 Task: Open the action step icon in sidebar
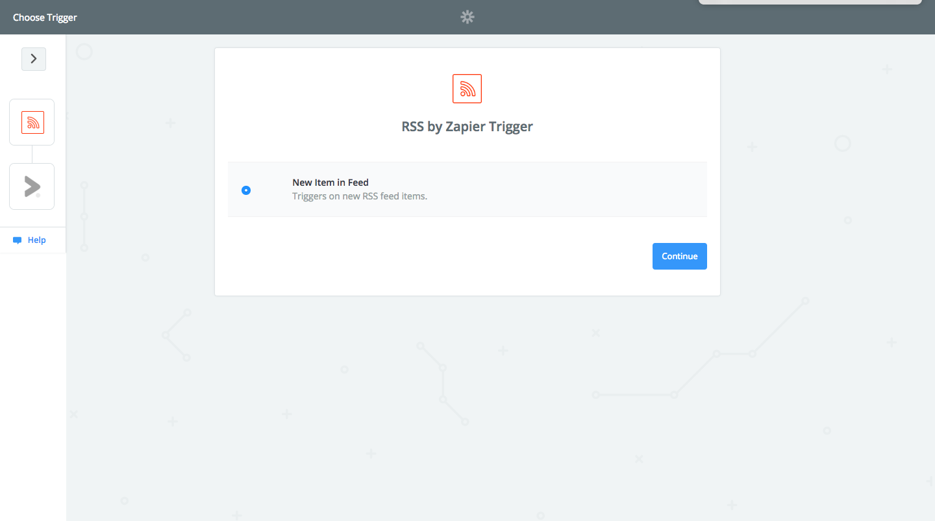coord(32,186)
